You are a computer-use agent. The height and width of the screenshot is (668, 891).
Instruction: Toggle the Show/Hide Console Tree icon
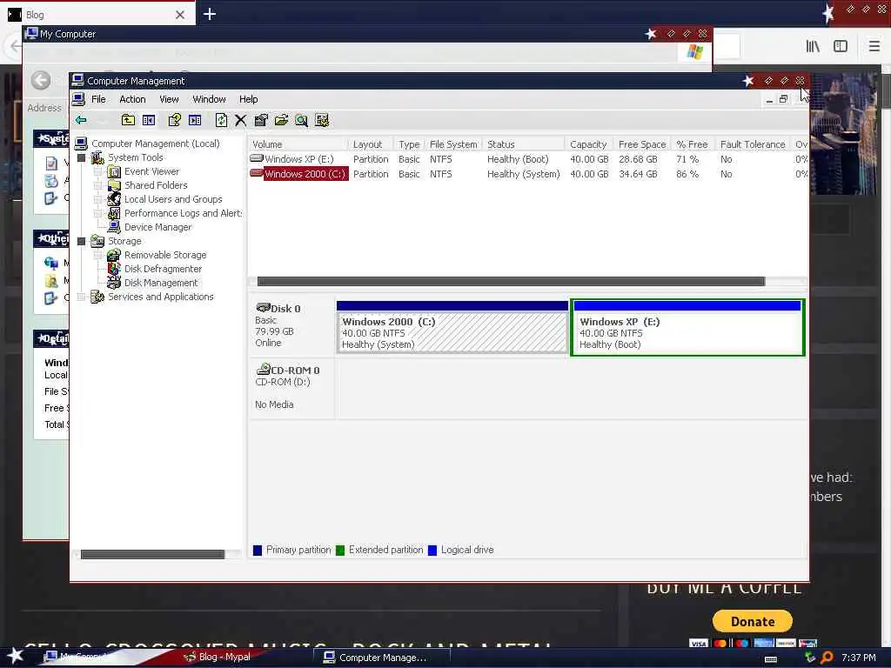pyautogui.click(x=149, y=120)
